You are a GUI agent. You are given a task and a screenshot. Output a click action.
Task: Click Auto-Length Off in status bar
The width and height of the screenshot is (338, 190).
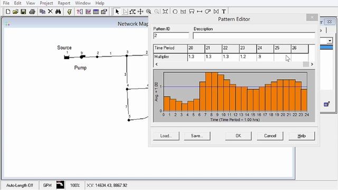tap(20, 185)
